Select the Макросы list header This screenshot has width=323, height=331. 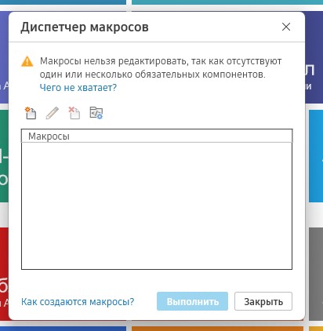[157, 136]
